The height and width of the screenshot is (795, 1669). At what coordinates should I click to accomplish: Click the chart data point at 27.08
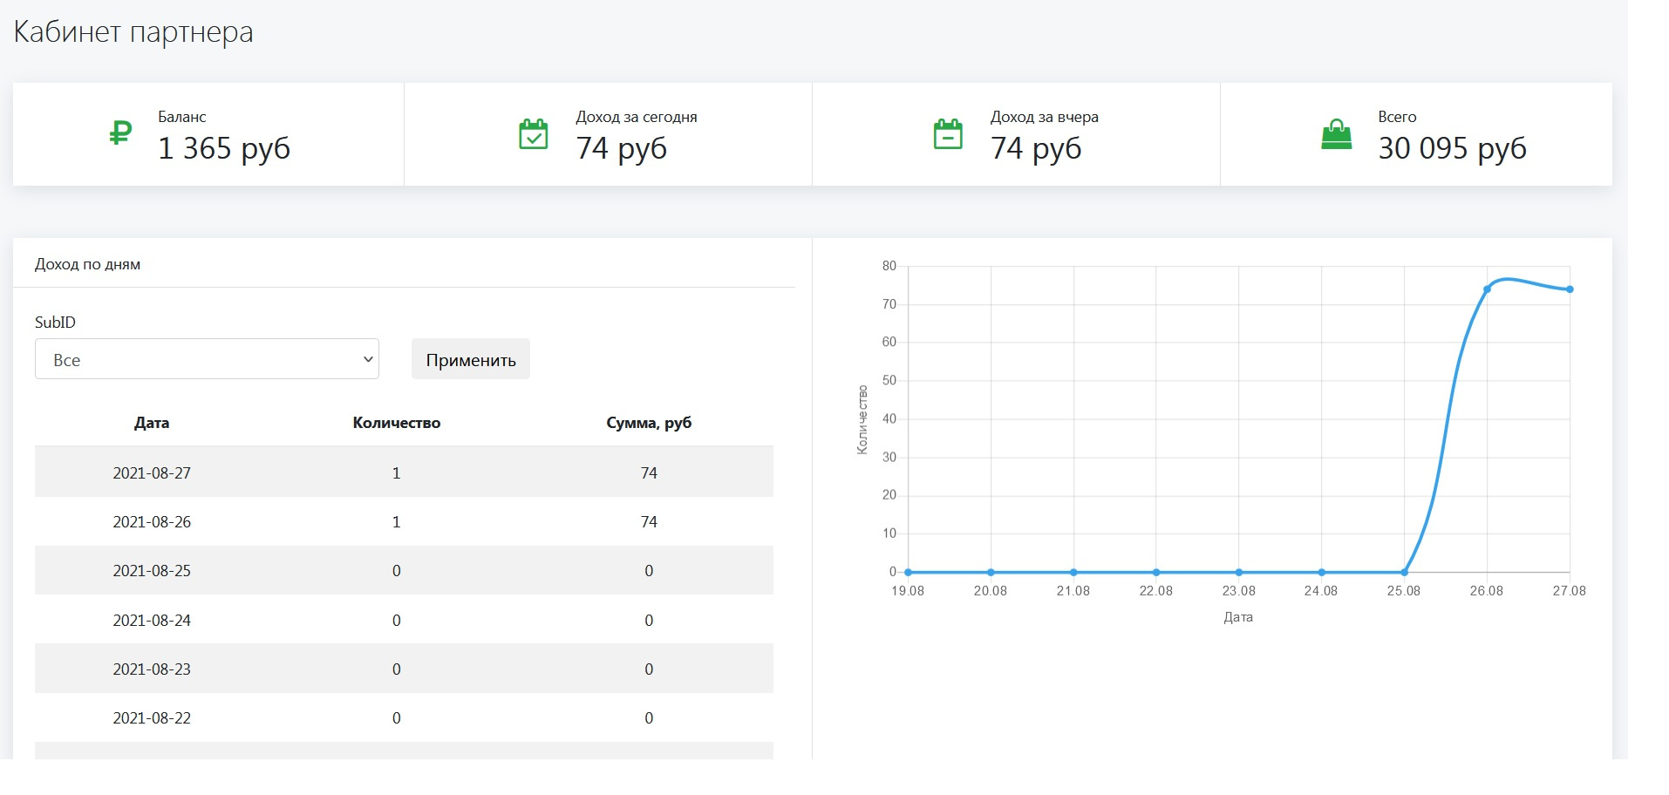coord(1570,289)
